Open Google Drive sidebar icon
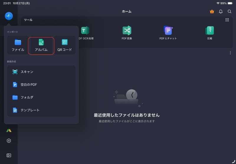Viewport: 236px width, 164px height. pyautogui.click(x=9, y=130)
